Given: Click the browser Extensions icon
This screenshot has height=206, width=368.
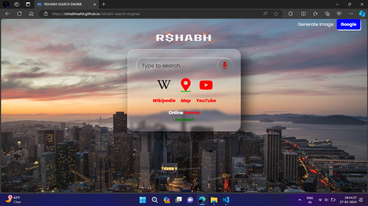Looking at the screenshot, I should (x=290, y=14).
